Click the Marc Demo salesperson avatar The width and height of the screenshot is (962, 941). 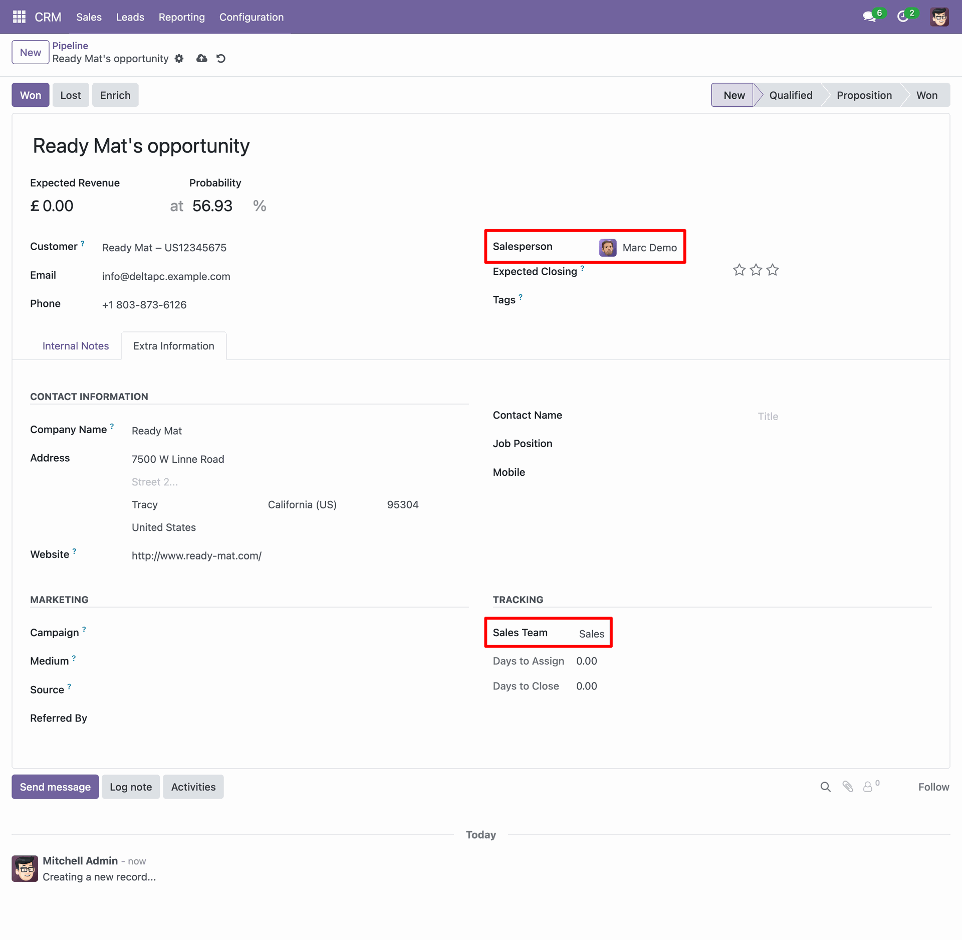[x=608, y=248]
